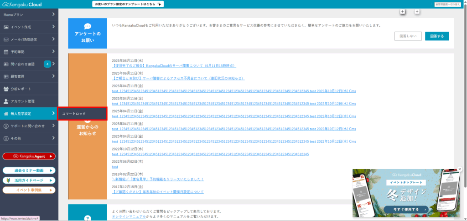467x221 pixels.
Task: Open the オンラインマニュアル link
Action: (x=129, y=217)
